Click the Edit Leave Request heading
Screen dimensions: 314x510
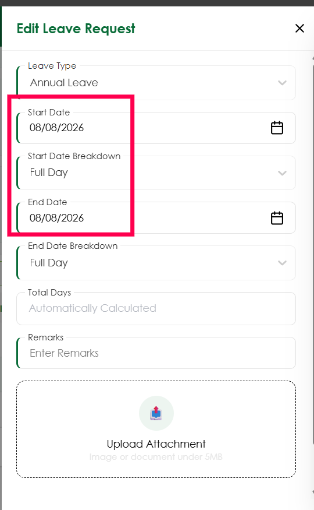coord(76,29)
